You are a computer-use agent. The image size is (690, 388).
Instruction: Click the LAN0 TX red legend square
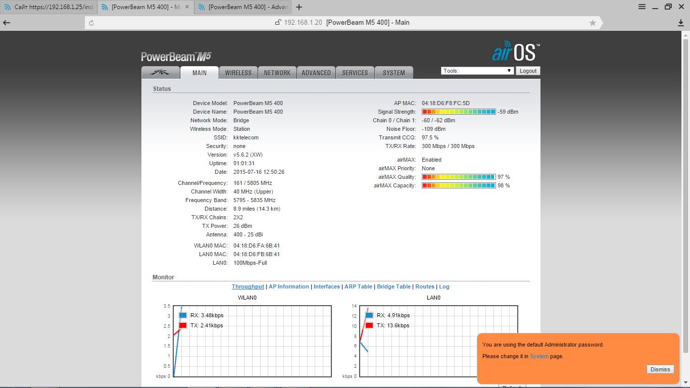pos(369,325)
